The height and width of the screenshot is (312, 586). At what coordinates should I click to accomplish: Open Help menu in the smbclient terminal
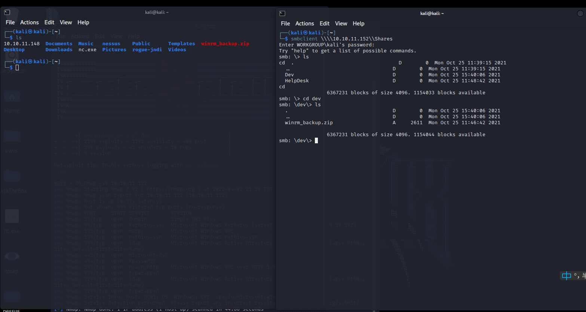[358, 24]
